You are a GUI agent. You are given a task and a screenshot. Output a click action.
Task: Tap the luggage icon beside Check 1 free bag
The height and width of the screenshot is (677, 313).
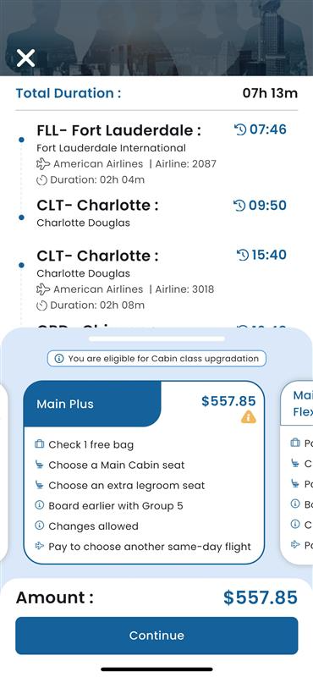point(39,443)
